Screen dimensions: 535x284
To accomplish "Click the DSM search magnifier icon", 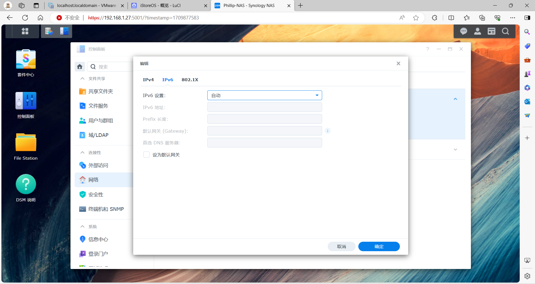I will click(505, 31).
